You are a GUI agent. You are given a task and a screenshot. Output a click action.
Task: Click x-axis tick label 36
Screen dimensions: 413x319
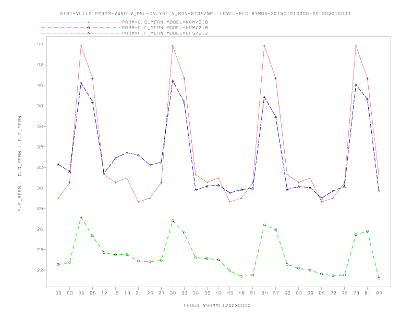pos(196,293)
